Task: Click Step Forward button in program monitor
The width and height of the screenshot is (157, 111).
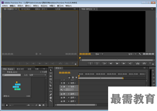Action: (124, 64)
